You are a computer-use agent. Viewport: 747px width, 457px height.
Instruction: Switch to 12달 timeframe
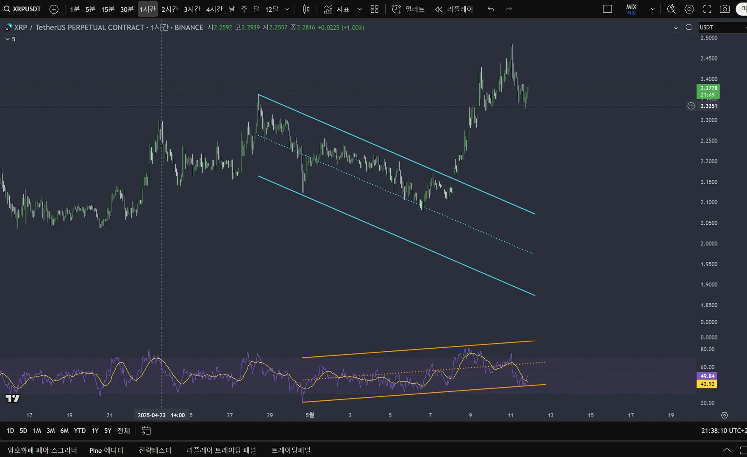pos(272,9)
